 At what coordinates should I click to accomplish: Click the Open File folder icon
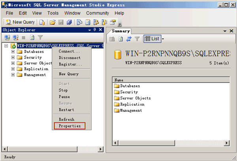(x=53, y=22)
